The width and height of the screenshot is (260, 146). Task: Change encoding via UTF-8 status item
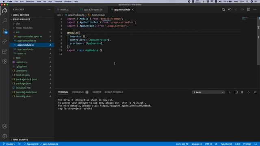(x=208, y=144)
